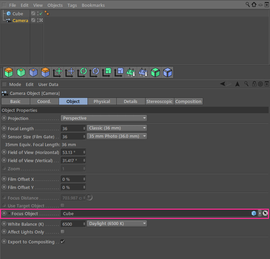Click the lock icon in Attribute Manager header

pos(254,84)
